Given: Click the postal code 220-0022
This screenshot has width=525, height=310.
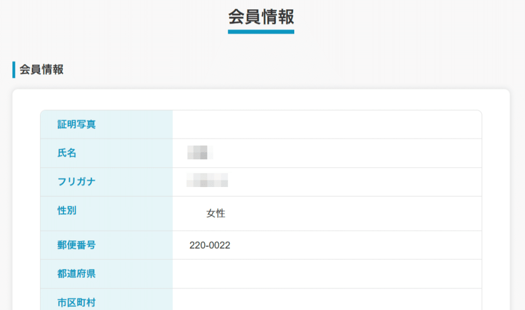Looking at the screenshot, I should pyautogui.click(x=210, y=245).
